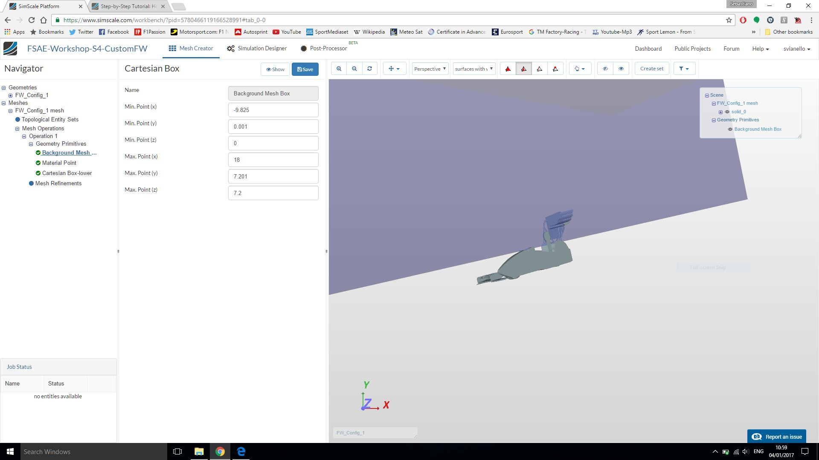Click the zoom out magnifier icon

coord(354,69)
